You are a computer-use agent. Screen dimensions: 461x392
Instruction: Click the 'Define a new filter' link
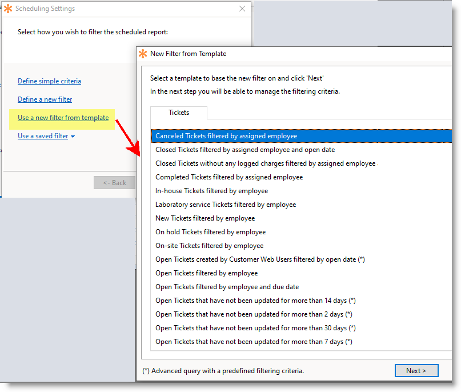coord(45,99)
